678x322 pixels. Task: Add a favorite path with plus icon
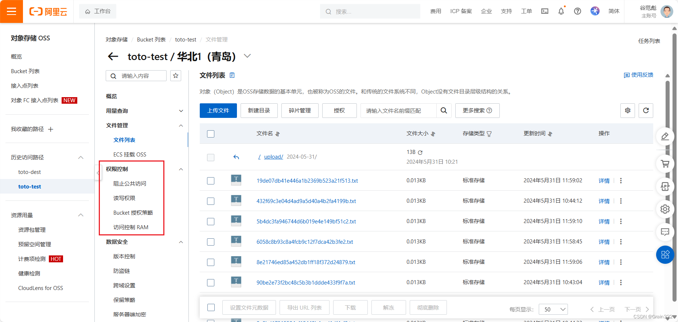pyautogui.click(x=51, y=129)
